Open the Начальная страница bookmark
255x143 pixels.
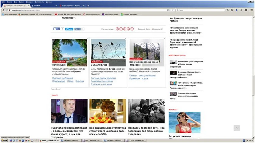[27, 15]
